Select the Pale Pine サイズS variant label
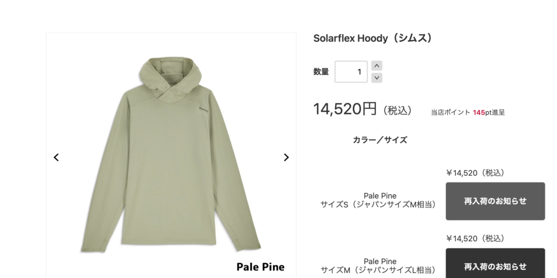Viewport: 557px width, 278px height. coord(380,200)
